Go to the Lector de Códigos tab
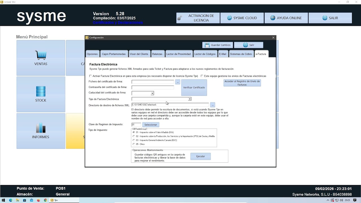 (x=205, y=54)
